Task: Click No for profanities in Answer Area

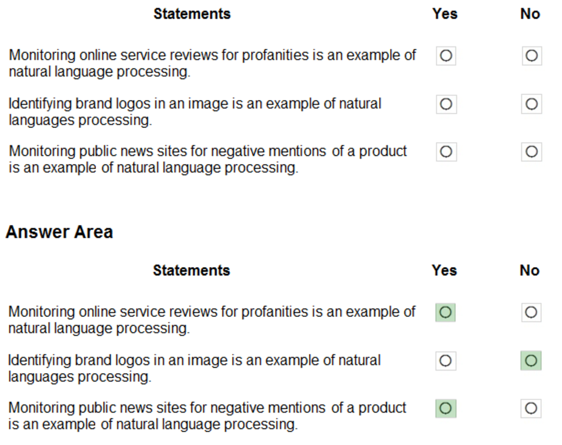Action: click(531, 313)
